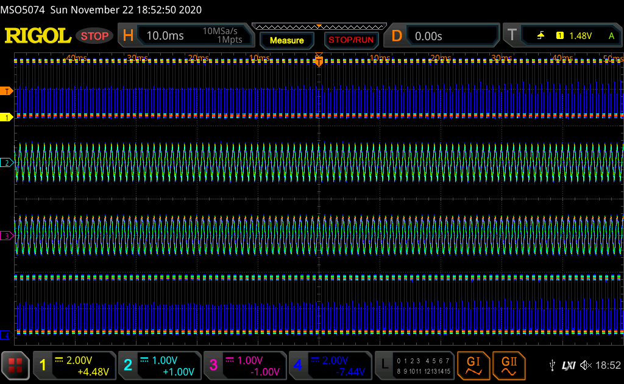Click the RIGOL logo
Image resolution: width=624 pixels, height=384 pixels.
[38, 36]
